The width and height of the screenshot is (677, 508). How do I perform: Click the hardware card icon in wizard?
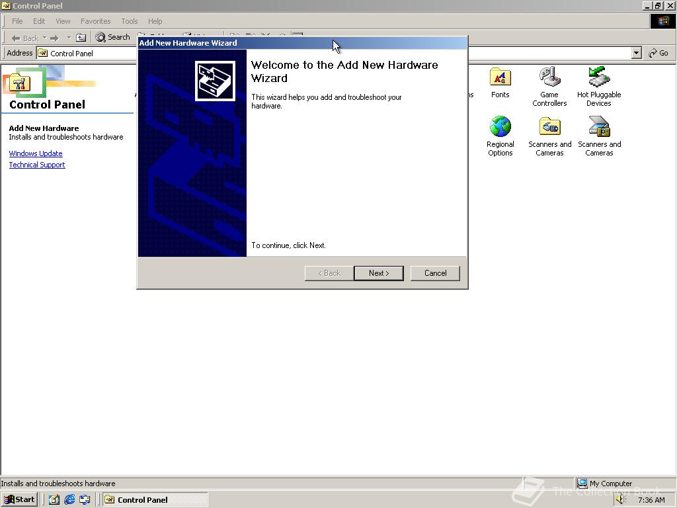click(x=215, y=81)
